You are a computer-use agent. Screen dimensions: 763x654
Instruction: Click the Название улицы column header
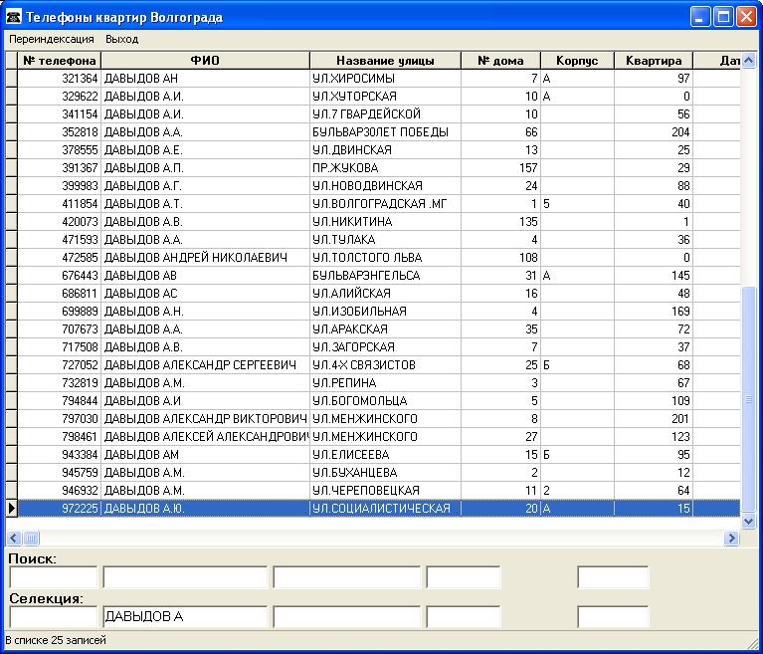click(x=385, y=61)
